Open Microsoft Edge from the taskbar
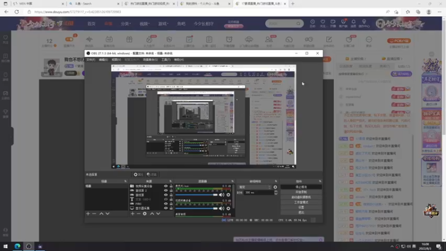 pos(17,246)
